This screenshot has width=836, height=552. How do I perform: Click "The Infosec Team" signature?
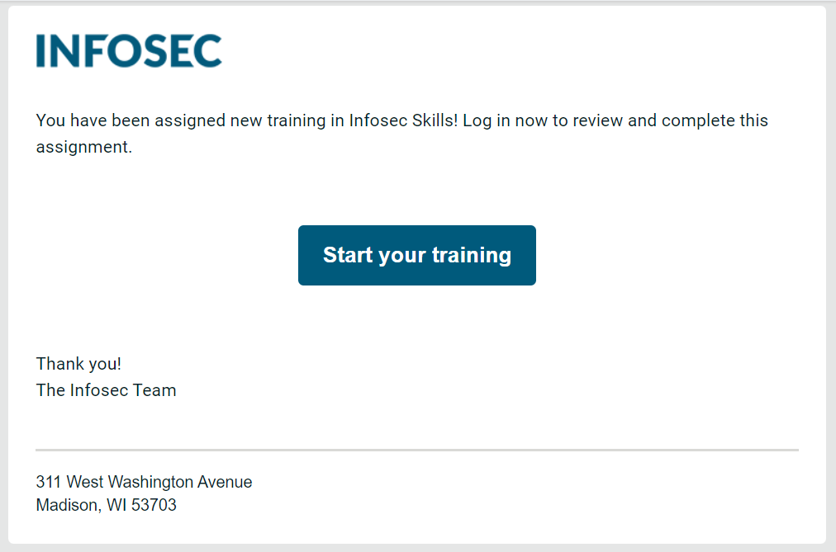107,390
